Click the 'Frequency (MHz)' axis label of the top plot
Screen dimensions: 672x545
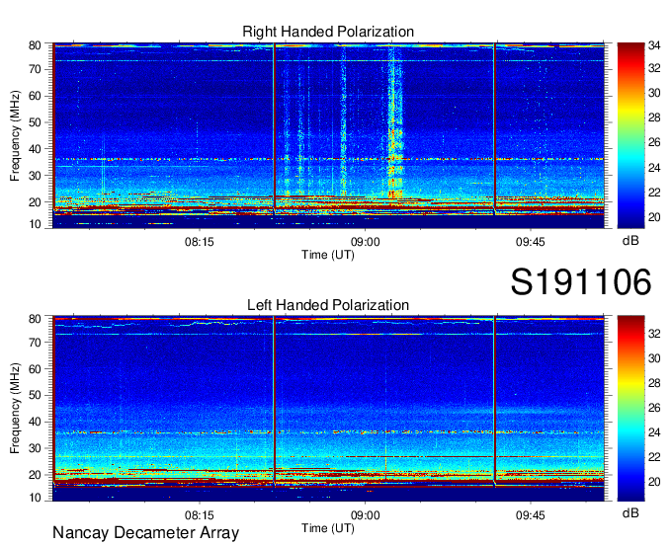[x=15, y=135]
